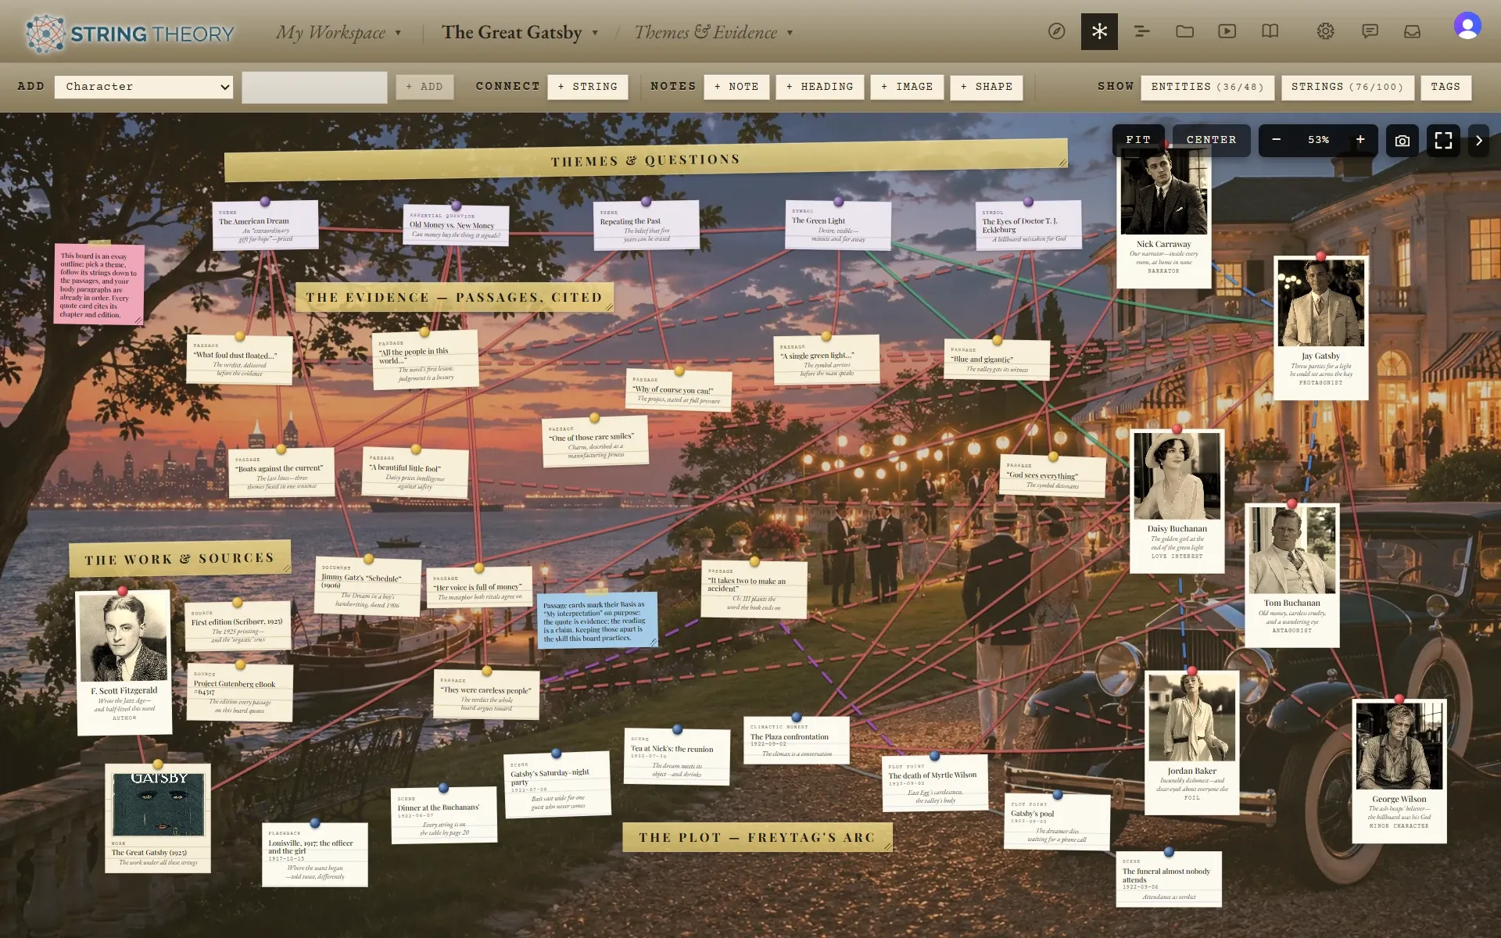The height and width of the screenshot is (938, 1501).
Task: Open the inbox tray icon
Action: click(x=1412, y=31)
